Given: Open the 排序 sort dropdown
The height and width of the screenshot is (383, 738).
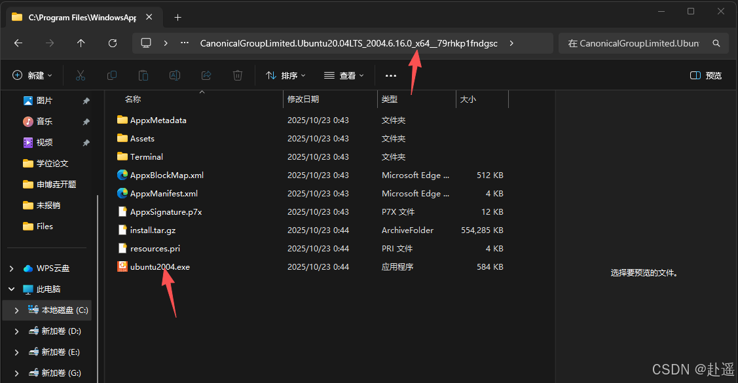Looking at the screenshot, I should click(x=286, y=75).
